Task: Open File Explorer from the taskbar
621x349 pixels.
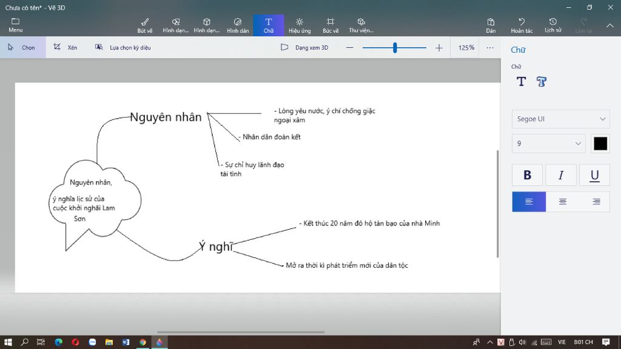Action: (x=109, y=342)
